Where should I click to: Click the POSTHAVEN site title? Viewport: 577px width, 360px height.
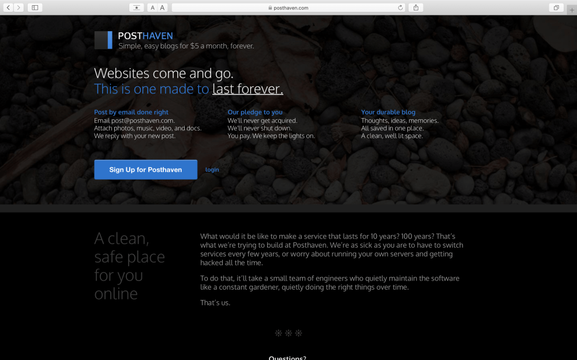coord(145,36)
